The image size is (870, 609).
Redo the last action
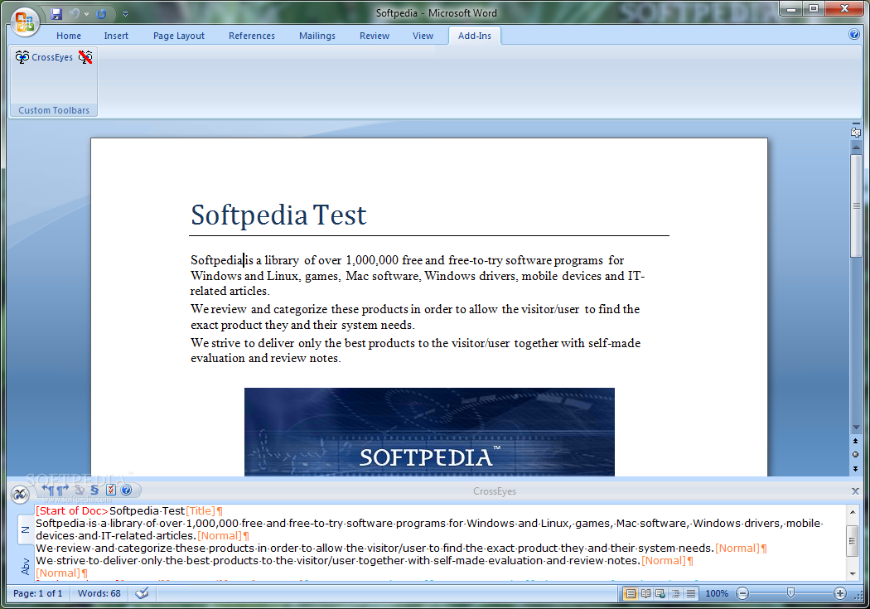tap(101, 14)
